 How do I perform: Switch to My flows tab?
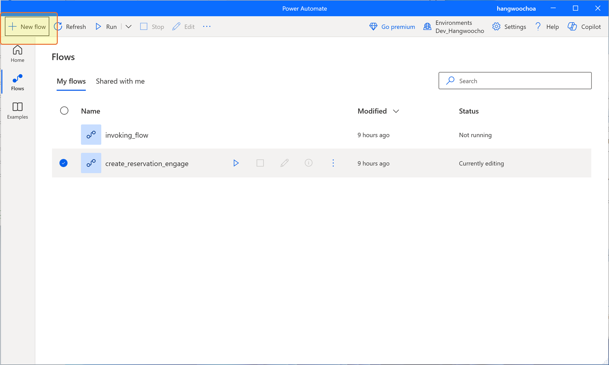coord(71,81)
